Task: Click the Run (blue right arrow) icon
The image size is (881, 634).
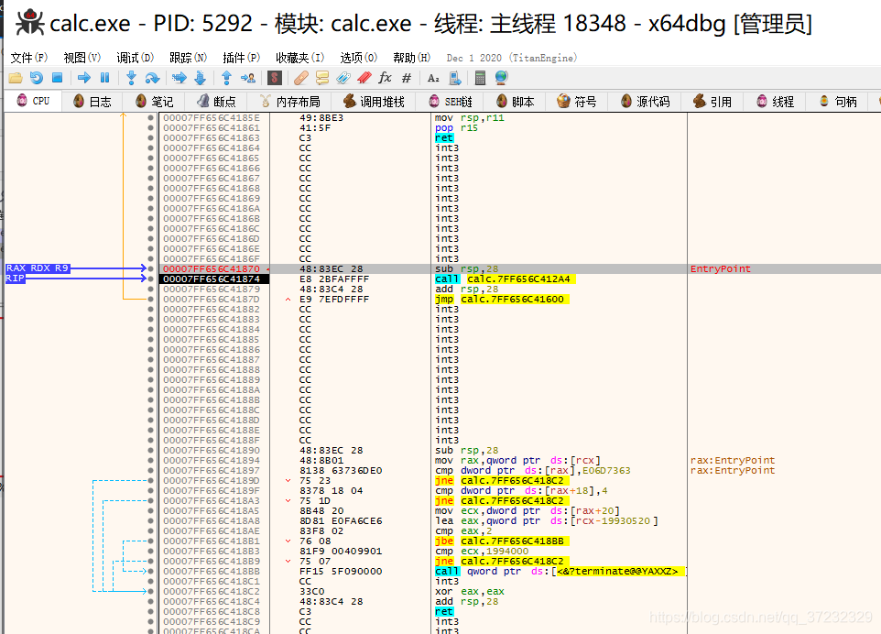Action: coord(83,78)
